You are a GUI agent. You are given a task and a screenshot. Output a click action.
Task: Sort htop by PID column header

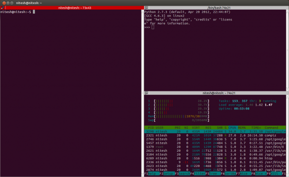coord(151,128)
